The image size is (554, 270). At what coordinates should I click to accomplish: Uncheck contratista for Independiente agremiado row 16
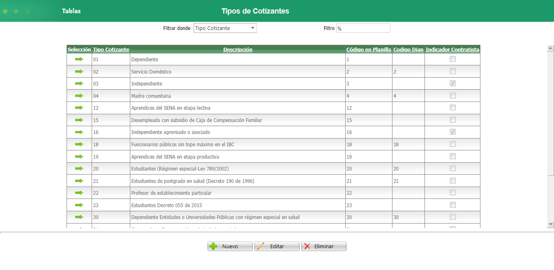pyautogui.click(x=452, y=132)
